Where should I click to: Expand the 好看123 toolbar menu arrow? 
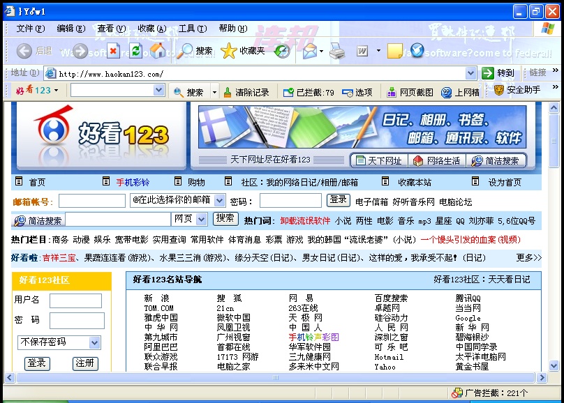pyautogui.click(x=56, y=90)
